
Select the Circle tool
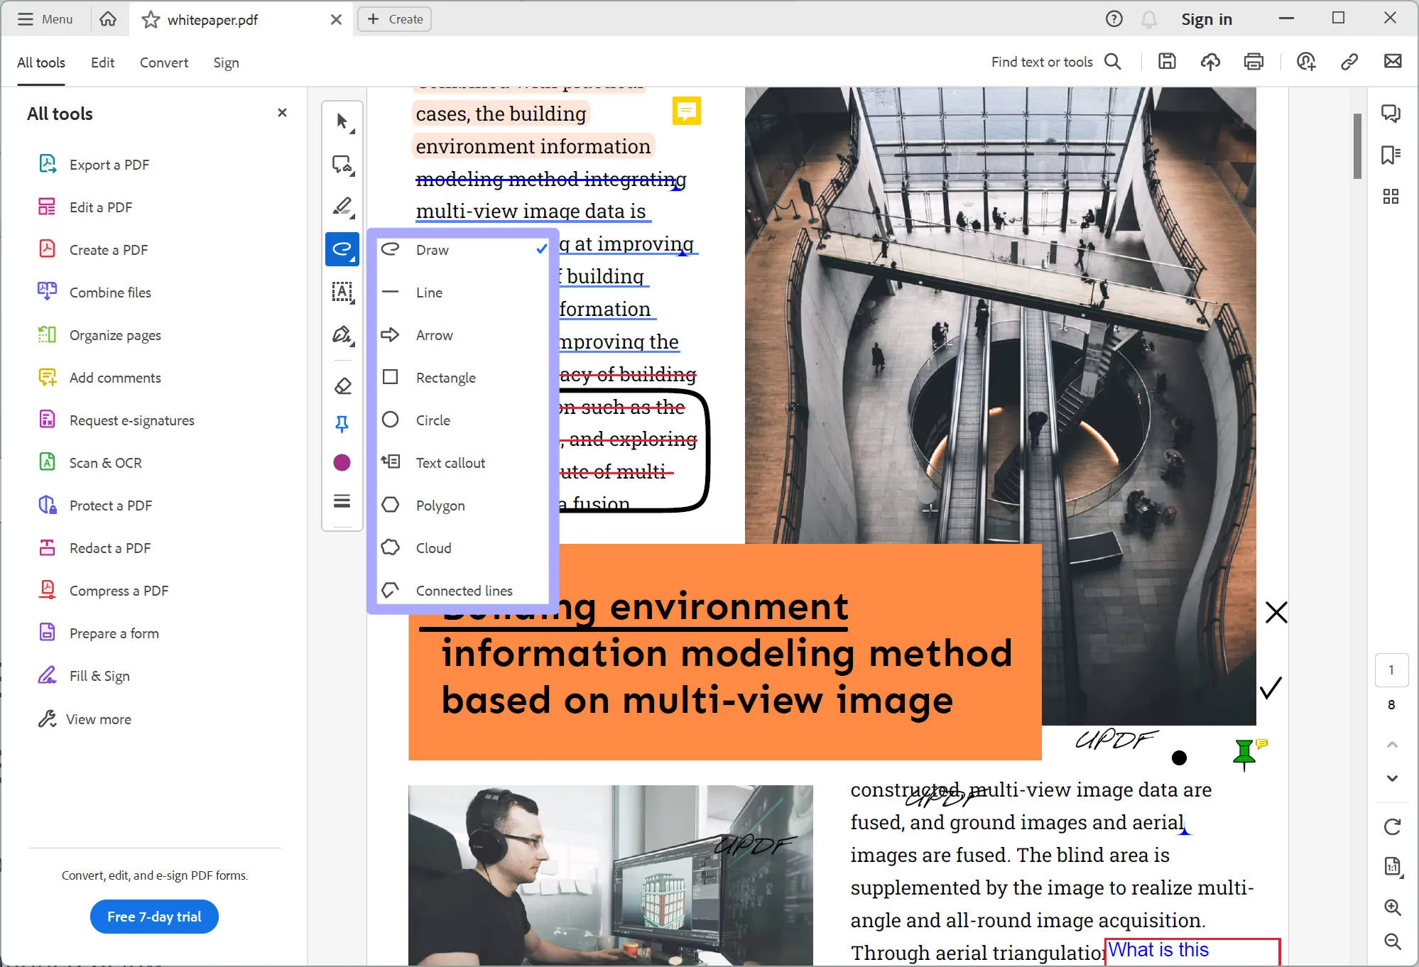pyautogui.click(x=433, y=420)
